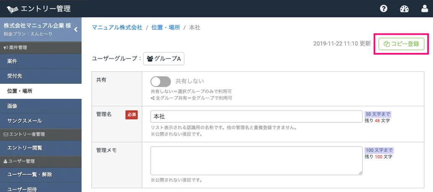This screenshot has height=192, width=433.
Task: Open 案件 in the sidebar
Action: [x=12, y=61]
